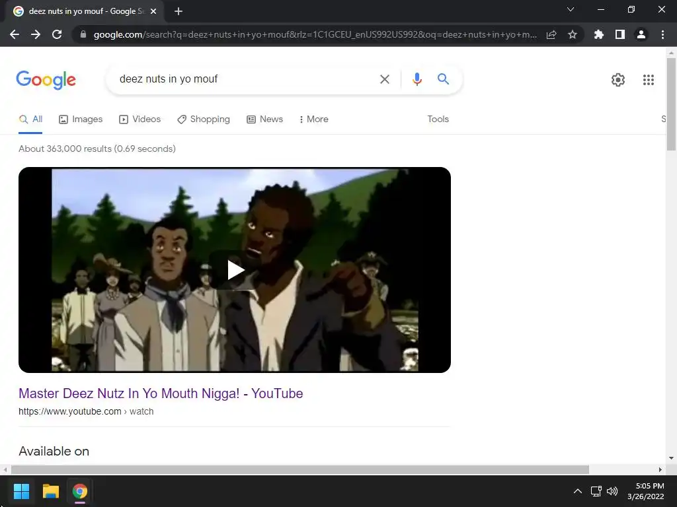Click the Chrome taskbar icon

[80, 491]
